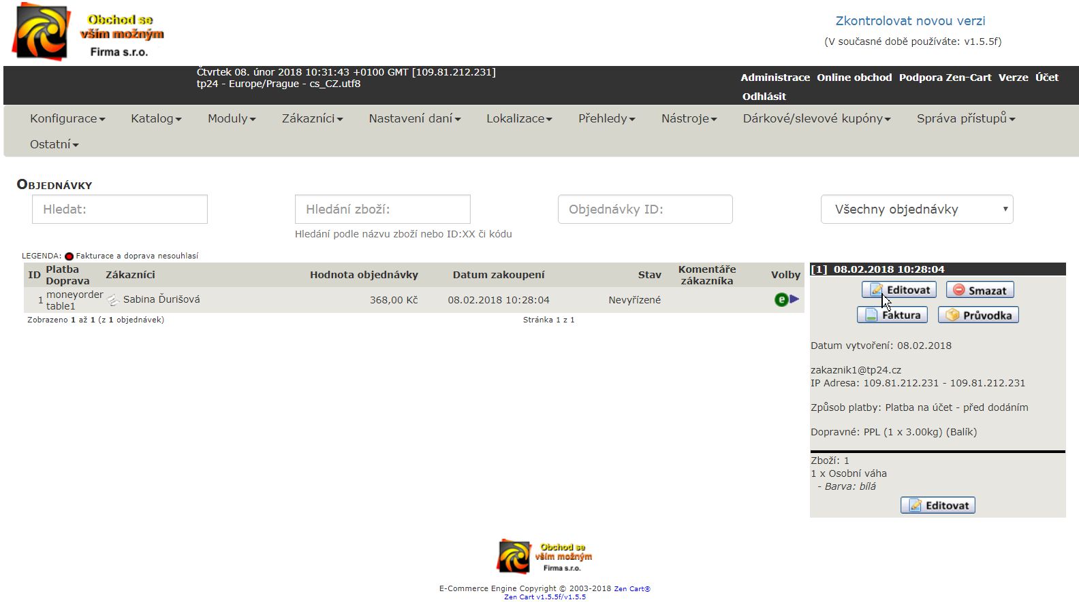
Task: Open the Průvodka packing slip button
Action: point(978,315)
